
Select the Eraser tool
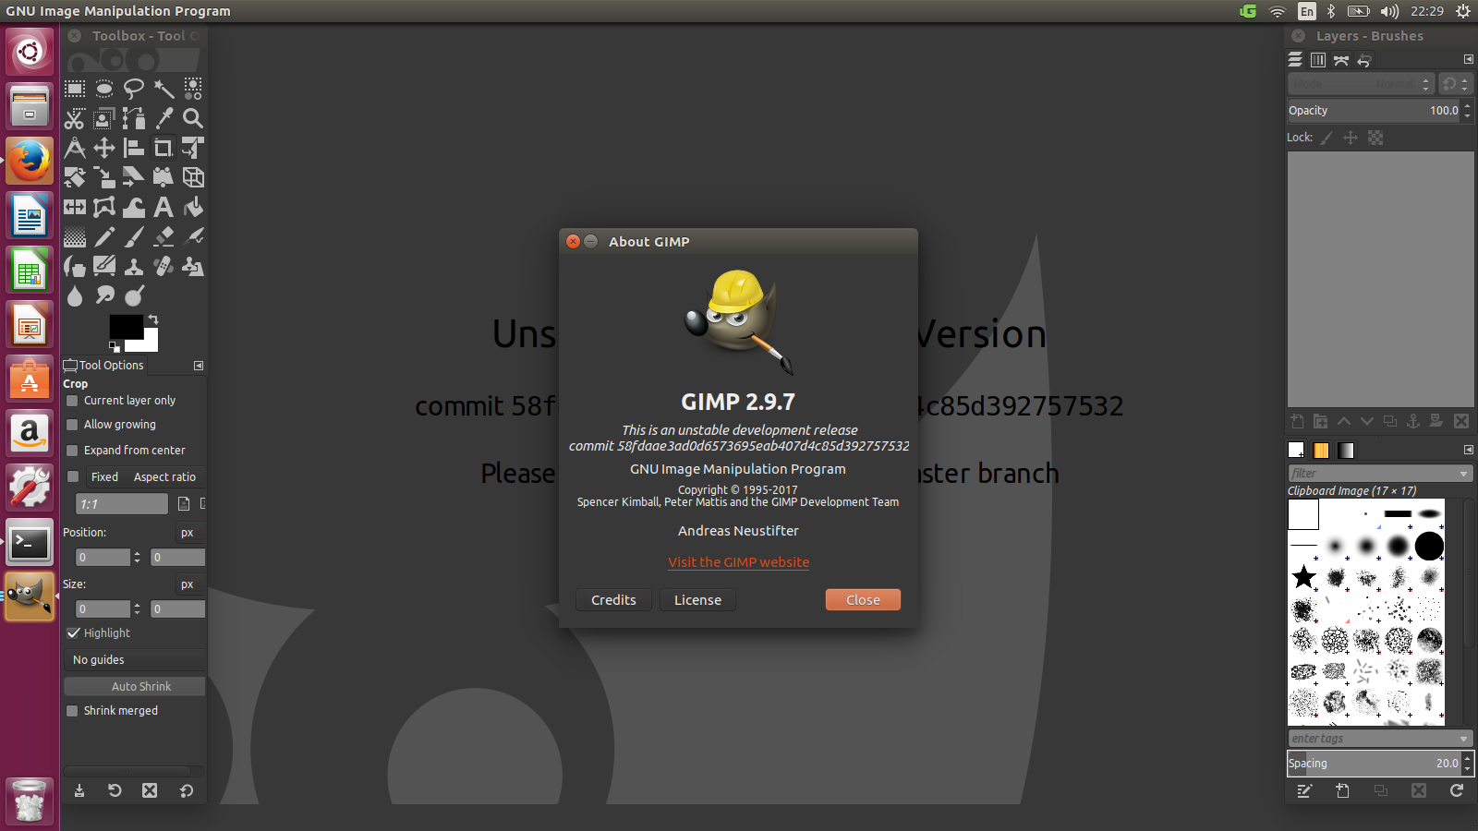click(164, 236)
